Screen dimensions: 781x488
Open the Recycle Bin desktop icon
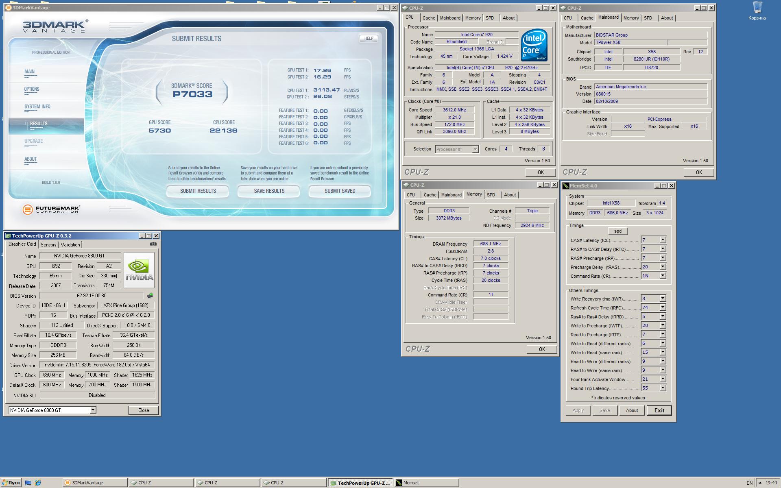click(757, 11)
